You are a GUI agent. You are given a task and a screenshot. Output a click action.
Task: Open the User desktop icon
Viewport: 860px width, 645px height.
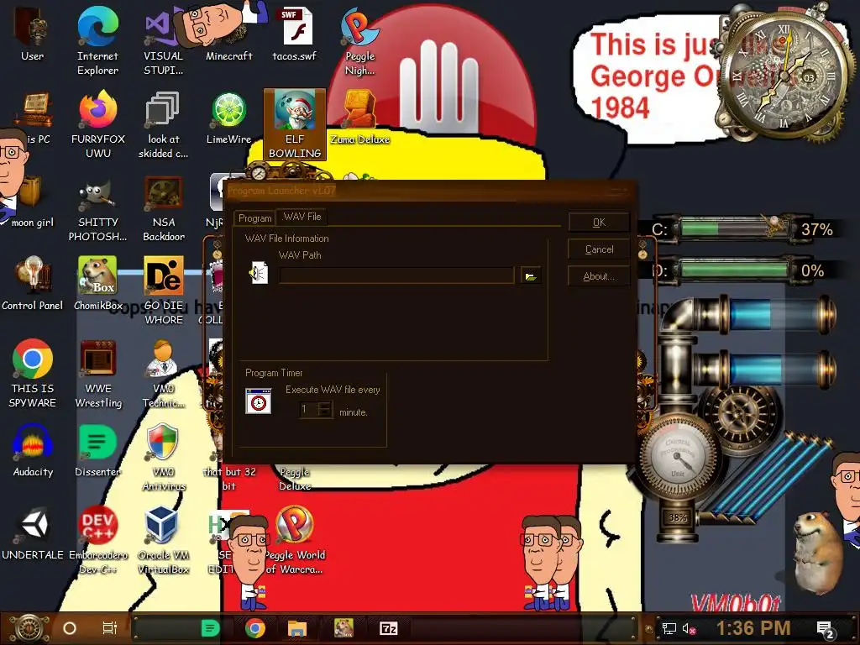click(x=32, y=34)
